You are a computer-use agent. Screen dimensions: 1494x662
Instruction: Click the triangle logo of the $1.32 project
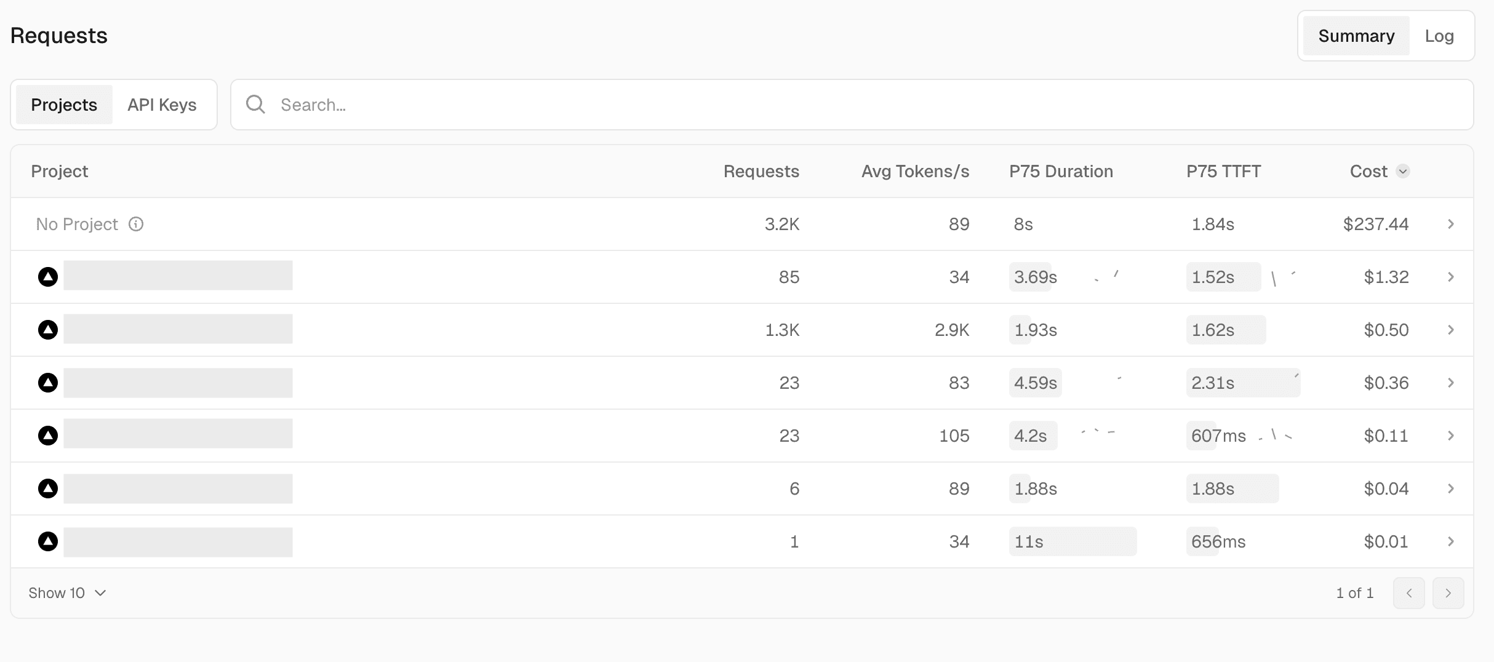(x=48, y=277)
